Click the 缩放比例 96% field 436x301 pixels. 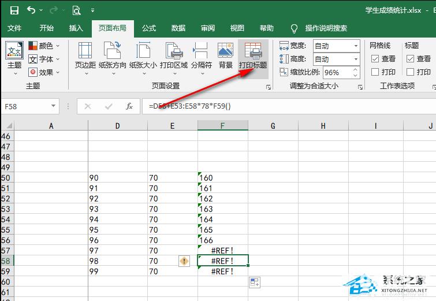pyautogui.click(x=337, y=73)
